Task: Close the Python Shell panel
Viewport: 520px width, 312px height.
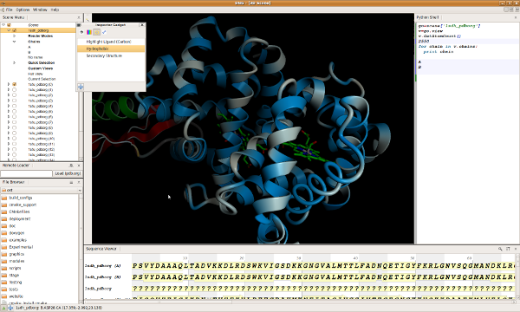Action: [x=516, y=17]
